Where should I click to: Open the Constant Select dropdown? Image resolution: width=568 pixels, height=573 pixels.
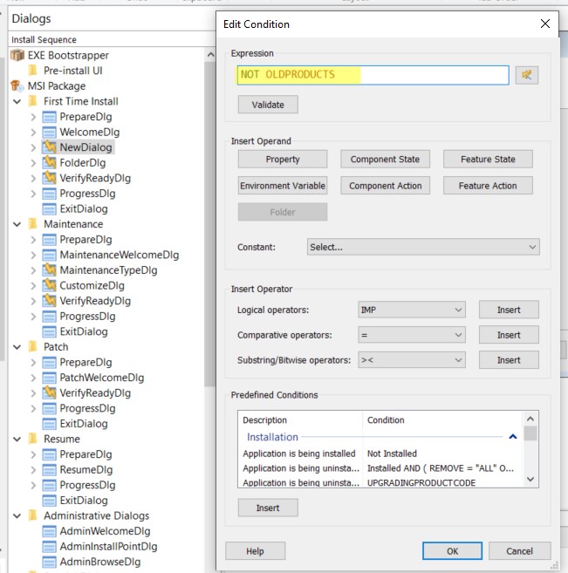click(423, 247)
